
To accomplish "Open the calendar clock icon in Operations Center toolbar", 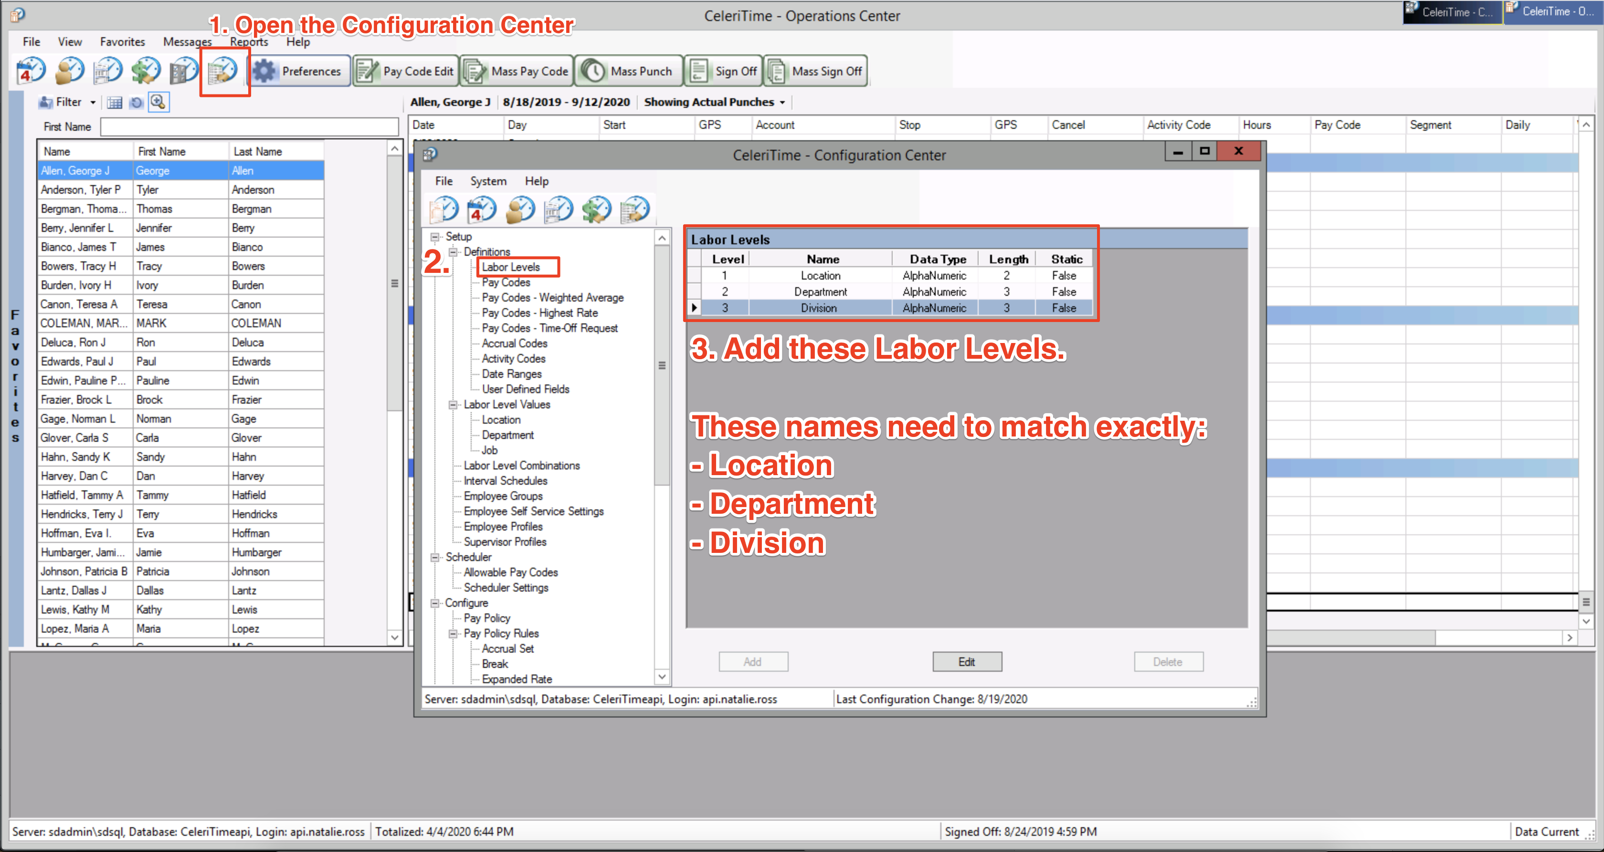I will pyautogui.click(x=31, y=70).
